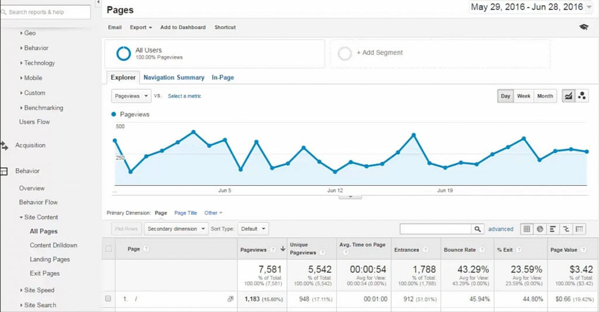Screen dimensions: 599x312
Task: Tick the checkbox for row 1
Action: pyautogui.click(x=108, y=299)
